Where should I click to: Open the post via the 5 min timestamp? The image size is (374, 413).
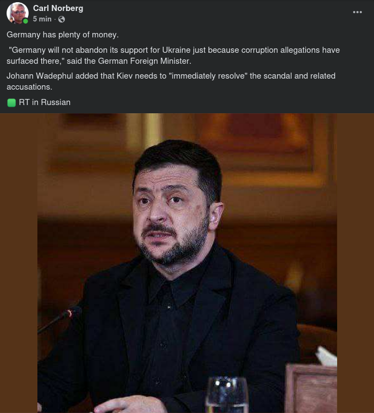42,19
